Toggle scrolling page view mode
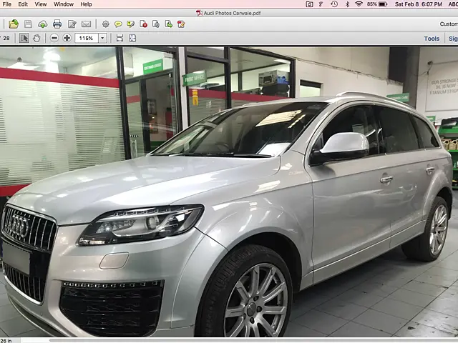Image resolution: width=458 pixels, height=343 pixels. pos(120,38)
